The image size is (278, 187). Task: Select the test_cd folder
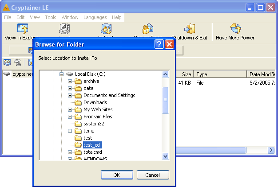(92, 145)
